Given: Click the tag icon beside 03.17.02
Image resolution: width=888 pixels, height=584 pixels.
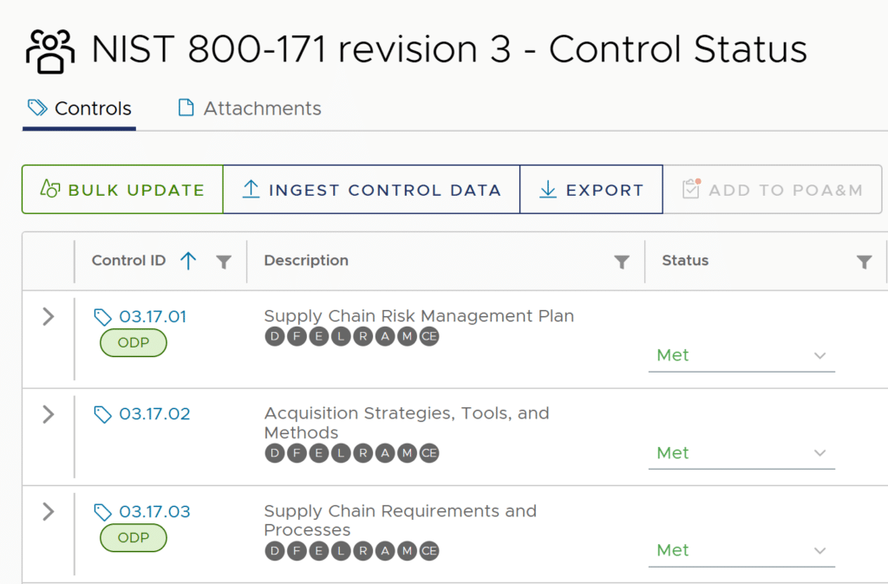Looking at the screenshot, I should [x=103, y=414].
